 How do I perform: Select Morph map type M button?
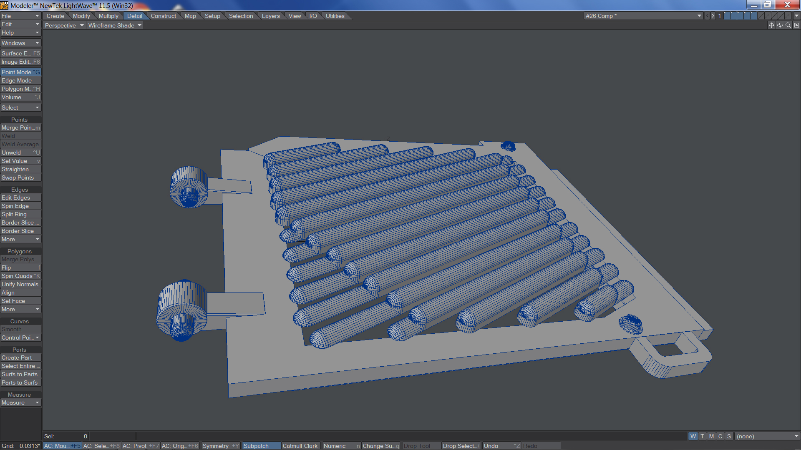pyautogui.click(x=711, y=436)
